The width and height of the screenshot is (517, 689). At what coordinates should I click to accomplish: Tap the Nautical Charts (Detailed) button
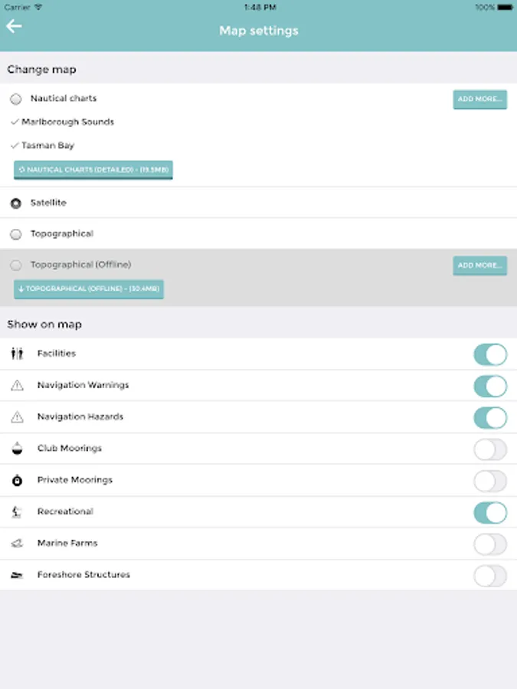(93, 170)
